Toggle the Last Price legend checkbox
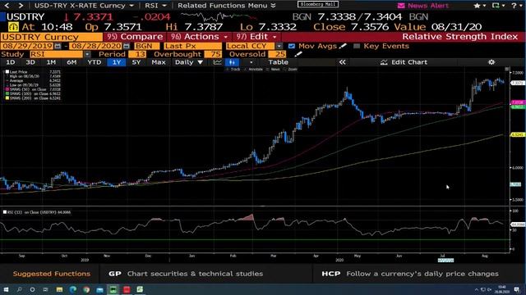The width and height of the screenshot is (526, 295). pos(7,72)
